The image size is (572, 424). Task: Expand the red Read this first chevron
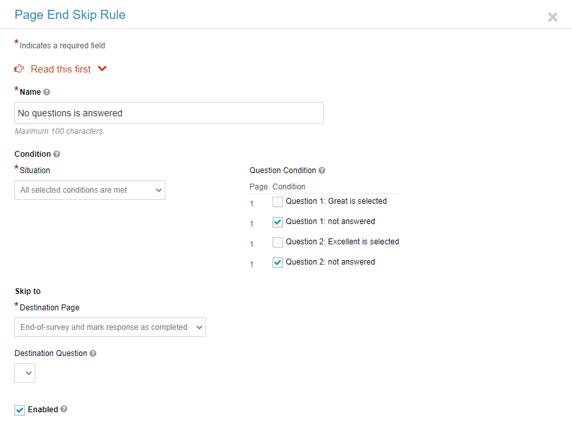(x=102, y=69)
